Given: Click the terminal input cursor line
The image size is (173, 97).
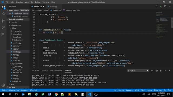Looking at the screenshot, I should pyautogui.click(x=33, y=87).
